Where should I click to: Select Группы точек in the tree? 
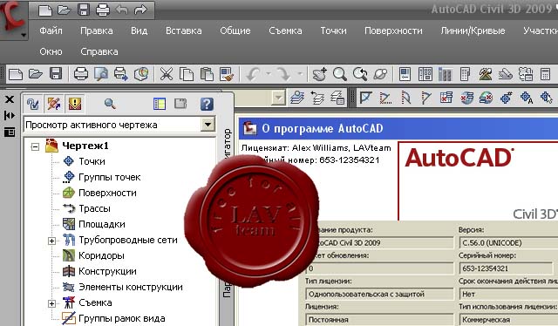110,177
